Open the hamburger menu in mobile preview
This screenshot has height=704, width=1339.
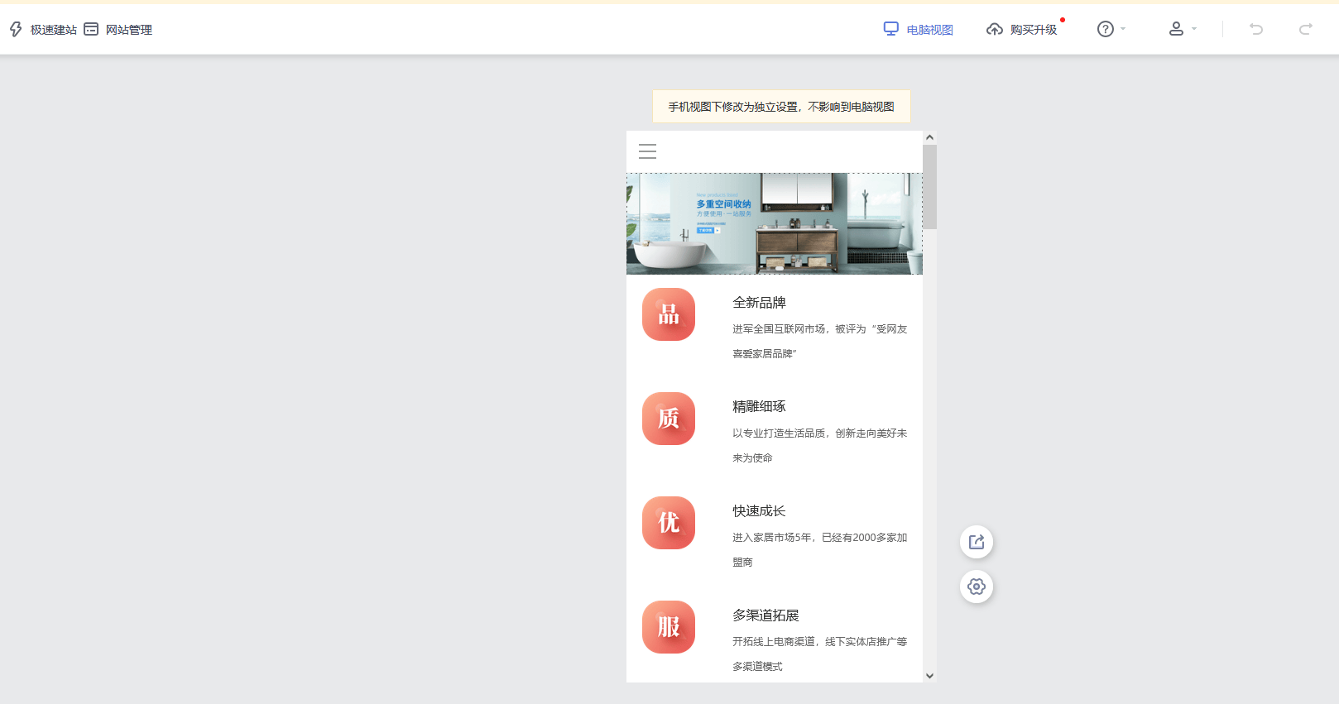point(648,151)
